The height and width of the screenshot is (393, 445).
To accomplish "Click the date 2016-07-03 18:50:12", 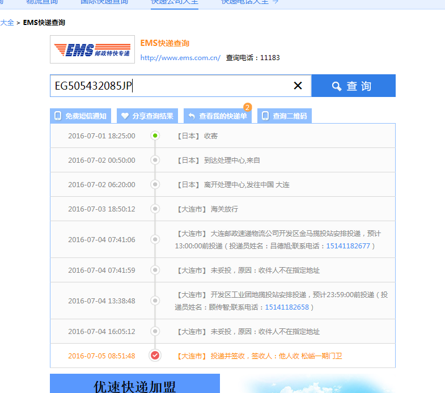I will 101,209.
